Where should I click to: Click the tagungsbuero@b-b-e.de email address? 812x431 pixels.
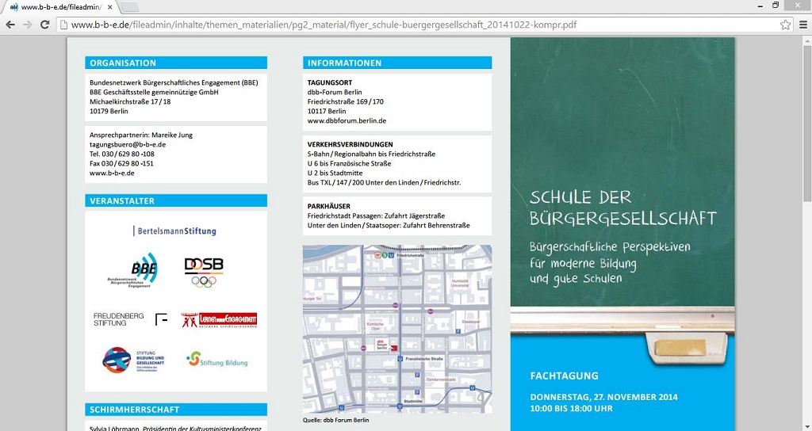click(128, 145)
